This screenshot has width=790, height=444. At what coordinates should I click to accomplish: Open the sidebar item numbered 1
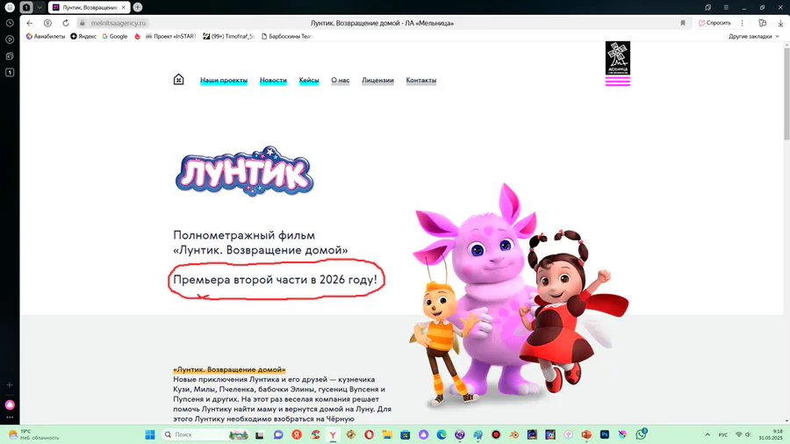tap(10, 73)
